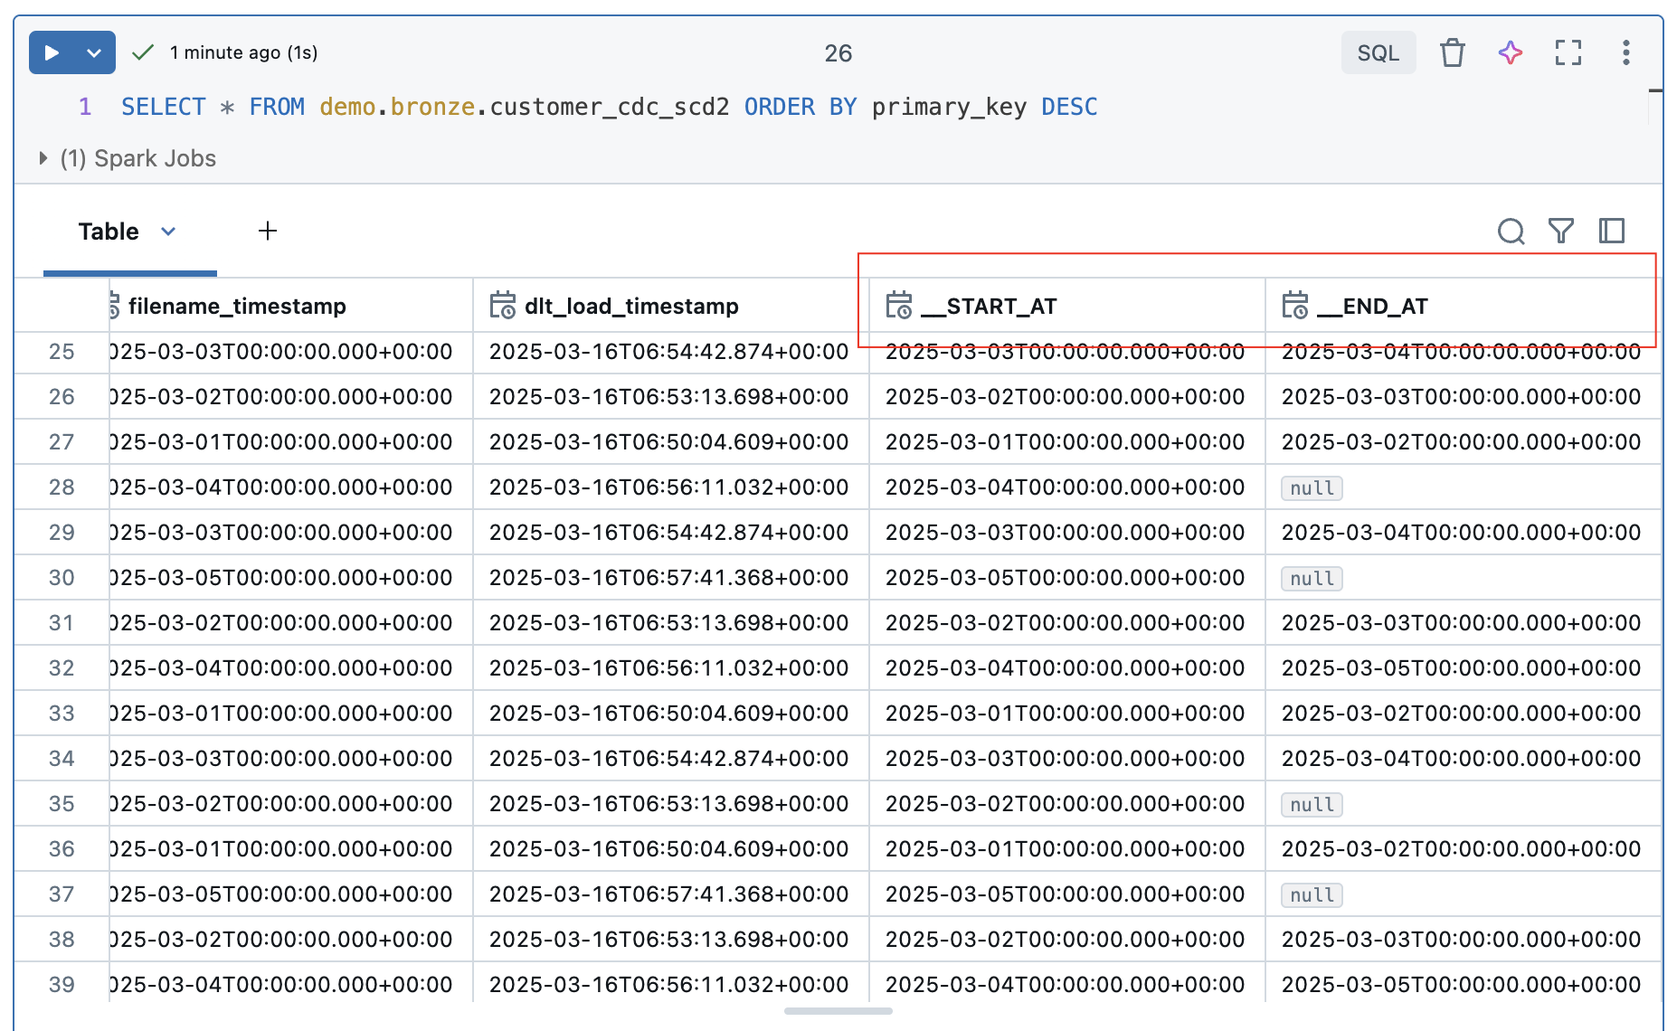Select the dlt_load_timestamp column header
This screenshot has height=1031, width=1677.
click(631, 307)
